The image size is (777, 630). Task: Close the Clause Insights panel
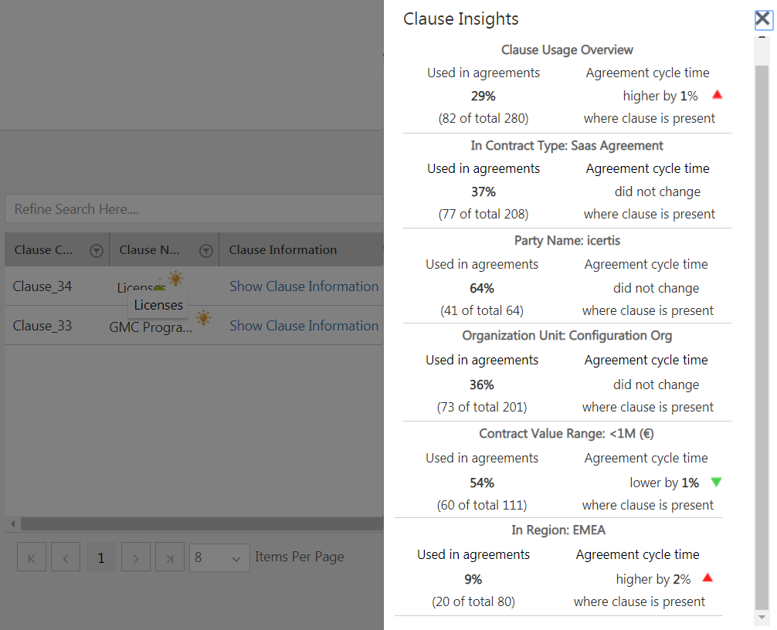coord(763,19)
